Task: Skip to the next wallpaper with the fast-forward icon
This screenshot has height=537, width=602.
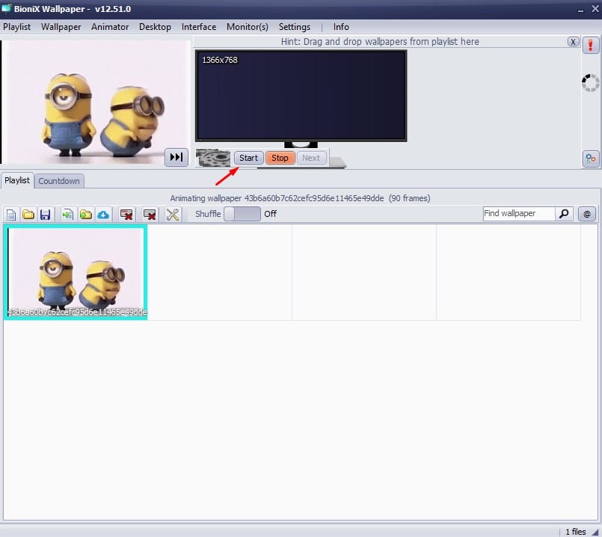Action: pos(176,157)
